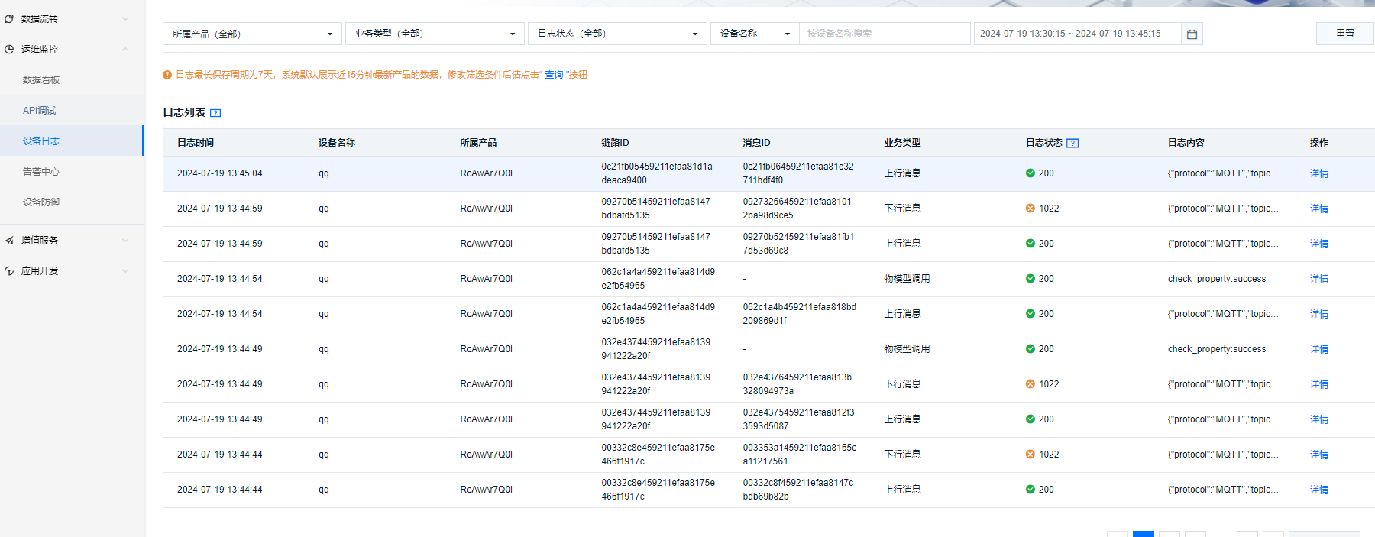Click the 重置 button
1375x537 pixels.
click(1344, 34)
